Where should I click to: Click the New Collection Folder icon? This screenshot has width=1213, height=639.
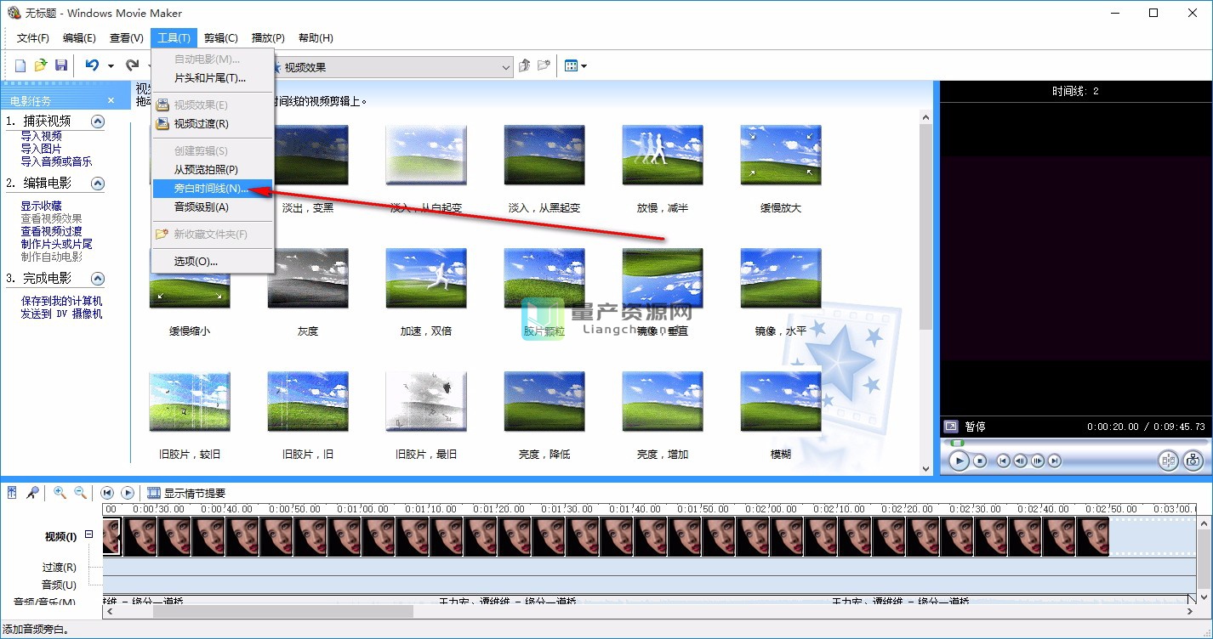pos(544,65)
